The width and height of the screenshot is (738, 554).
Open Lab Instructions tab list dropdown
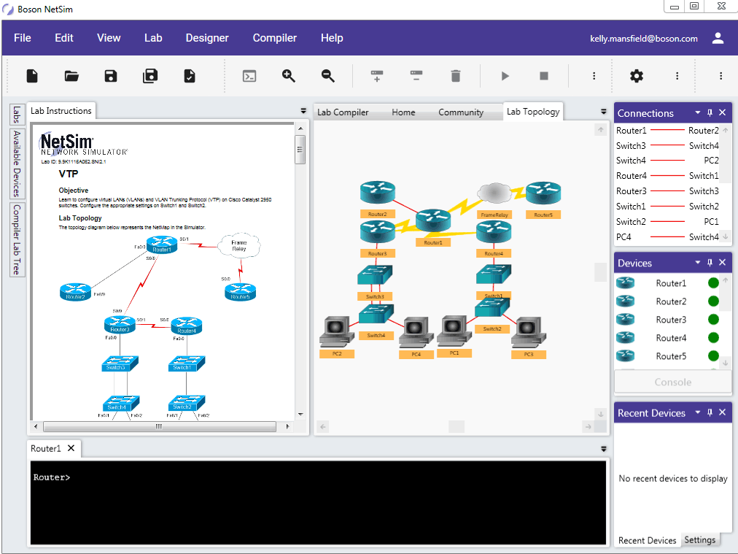303,111
